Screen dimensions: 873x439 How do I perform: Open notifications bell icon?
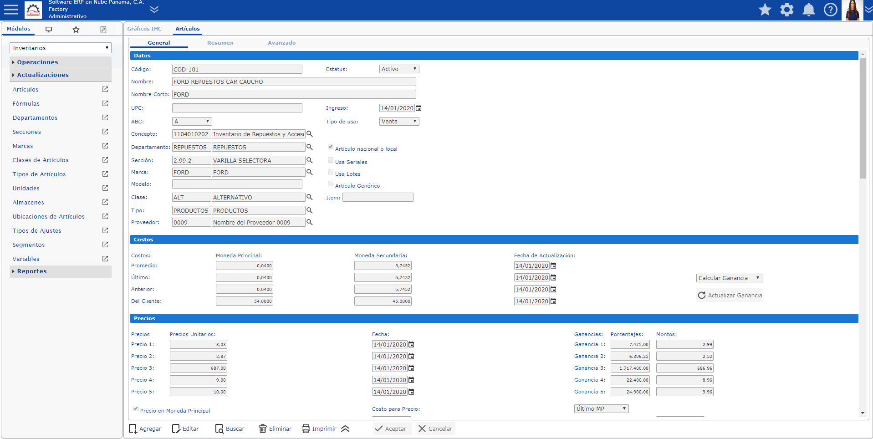pos(808,10)
